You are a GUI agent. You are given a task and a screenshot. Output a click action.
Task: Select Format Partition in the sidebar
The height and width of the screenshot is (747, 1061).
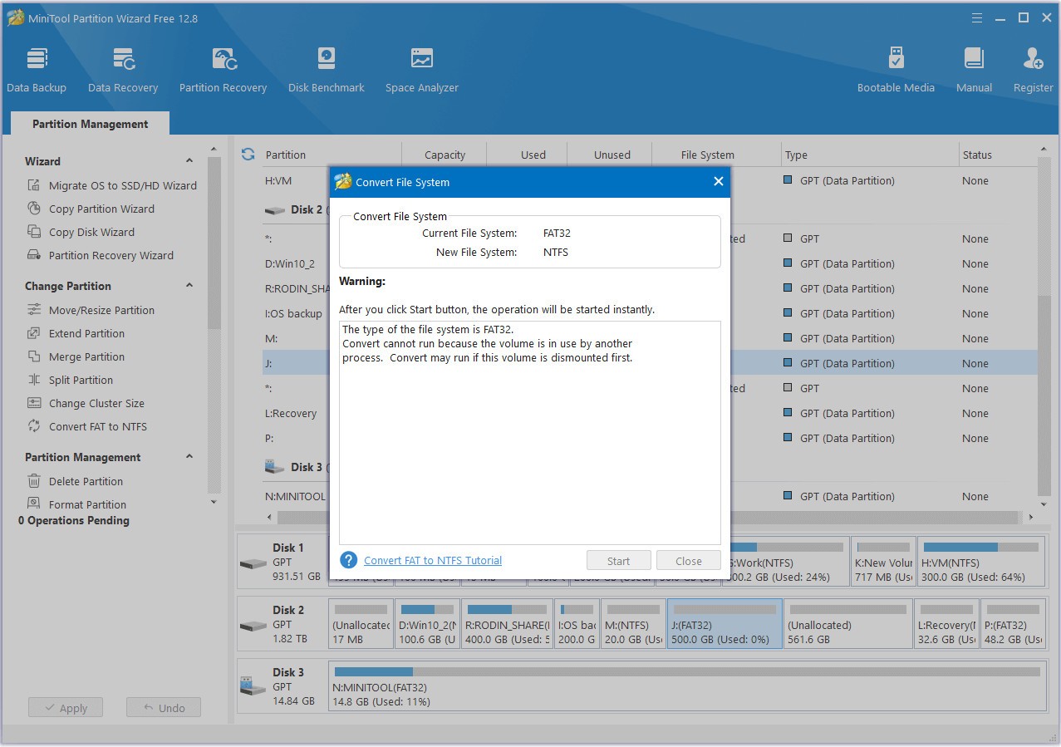86,504
